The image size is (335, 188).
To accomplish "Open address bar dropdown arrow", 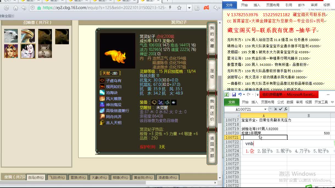I will click(x=189, y=8).
